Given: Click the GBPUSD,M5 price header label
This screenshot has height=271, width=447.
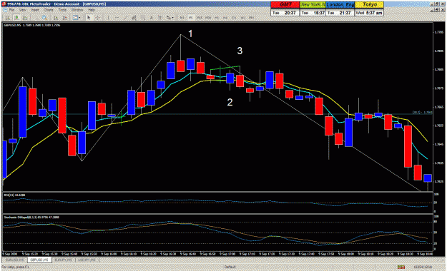Looking at the screenshot, I should point(32,25).
